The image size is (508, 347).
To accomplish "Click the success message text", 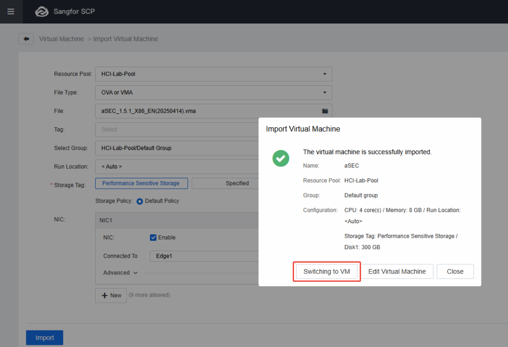I will tap(368, 152).
